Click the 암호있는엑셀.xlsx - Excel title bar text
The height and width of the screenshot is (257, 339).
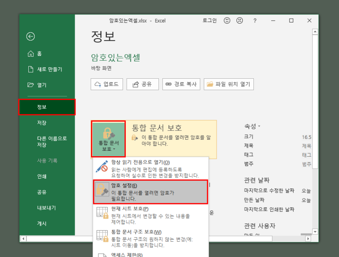pyautogui.click(x=137, y=21)
